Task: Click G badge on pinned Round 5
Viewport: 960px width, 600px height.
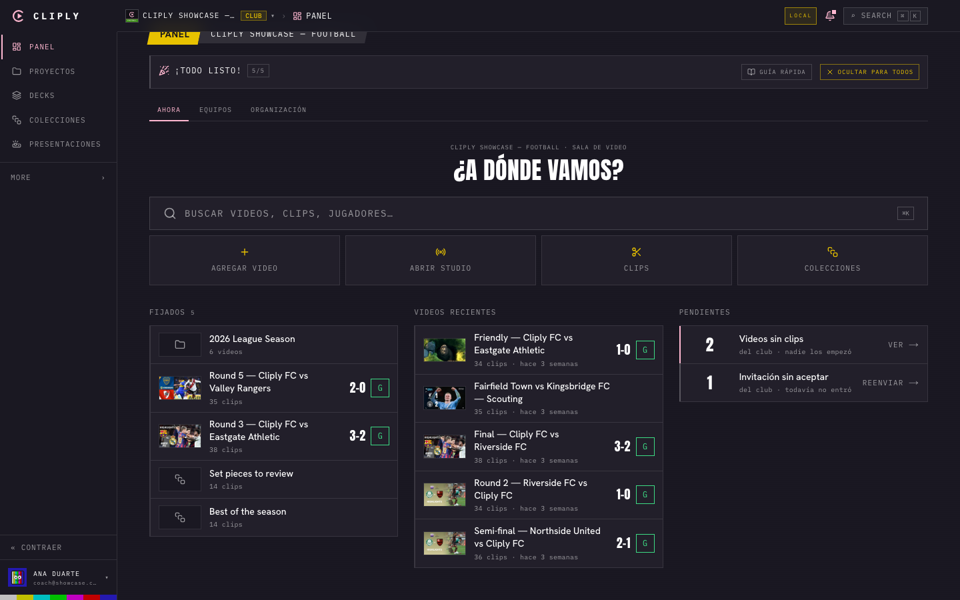Action: tap(380, 388)
